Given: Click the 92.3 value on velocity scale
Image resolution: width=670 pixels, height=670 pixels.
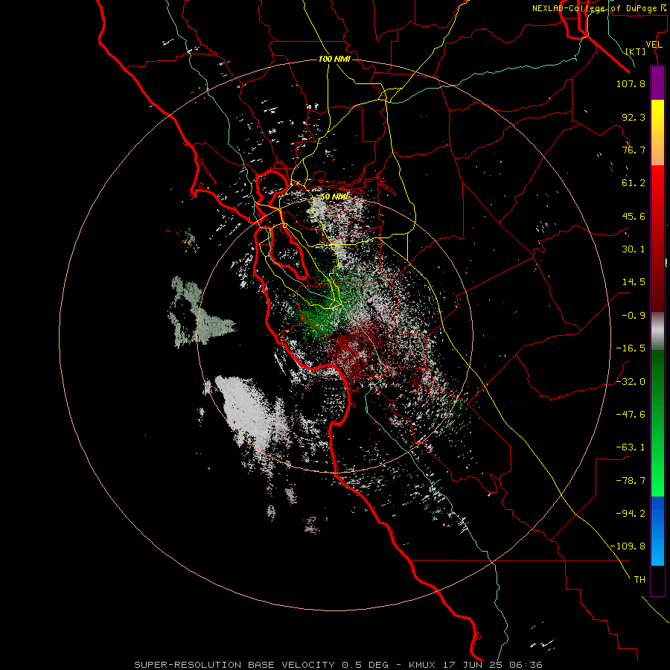Looking at the screenshot, I should (634, 117).
